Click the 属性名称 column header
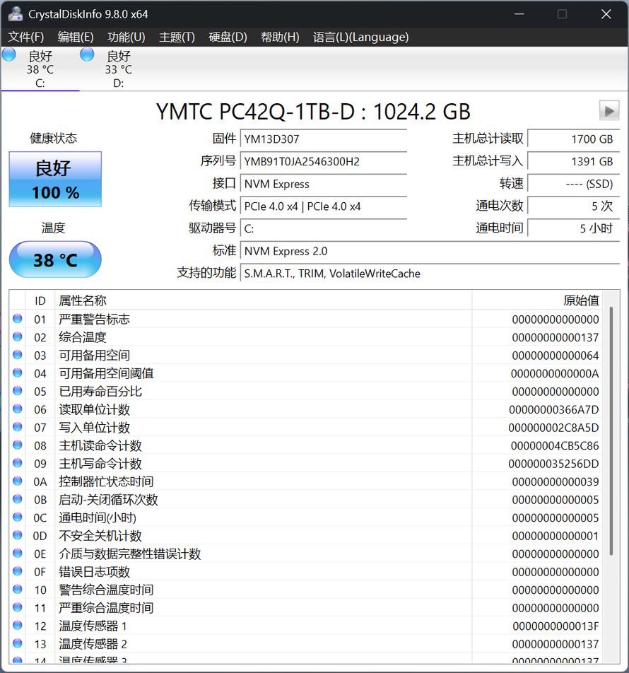This screenshot has height=673, width=629. point(263,300)
